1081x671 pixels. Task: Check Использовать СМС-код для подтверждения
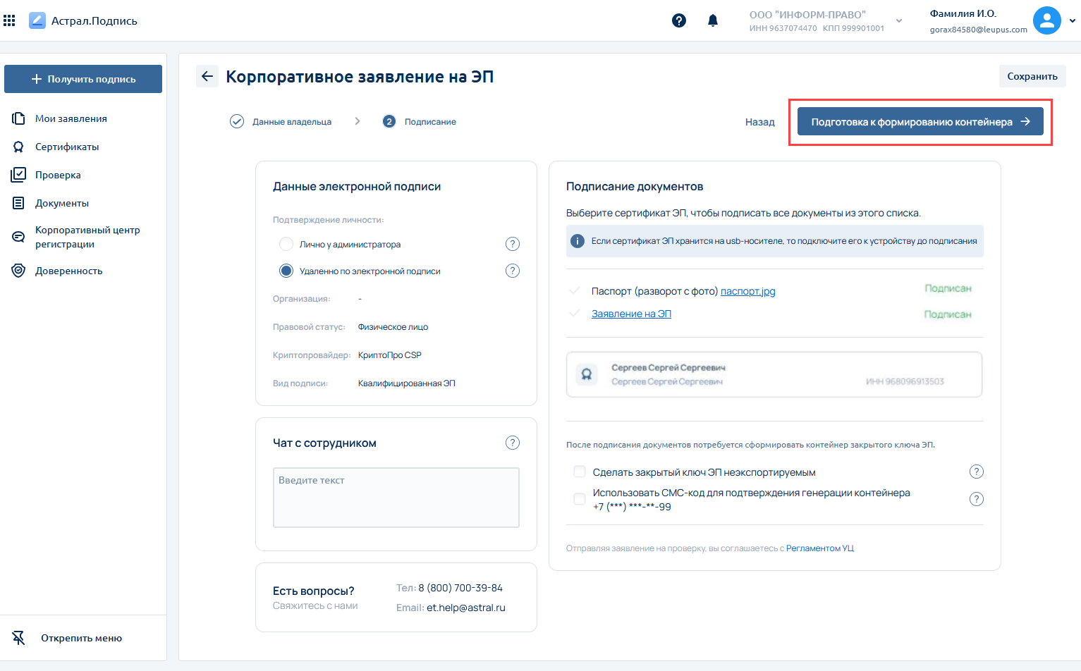tap(580, 499)
